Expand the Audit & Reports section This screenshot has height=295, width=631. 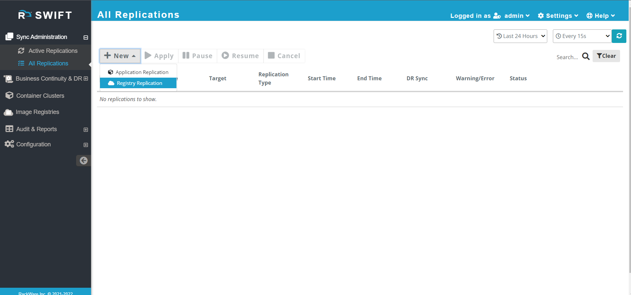tap(86, 129)
